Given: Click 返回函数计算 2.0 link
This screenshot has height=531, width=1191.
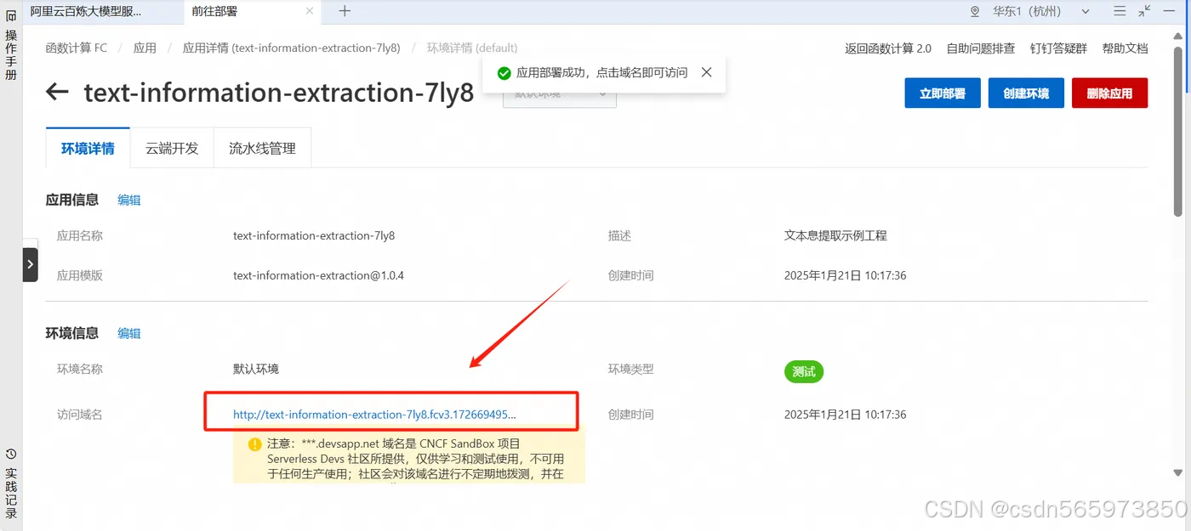Looking at the screenshot, I should 888,48.
